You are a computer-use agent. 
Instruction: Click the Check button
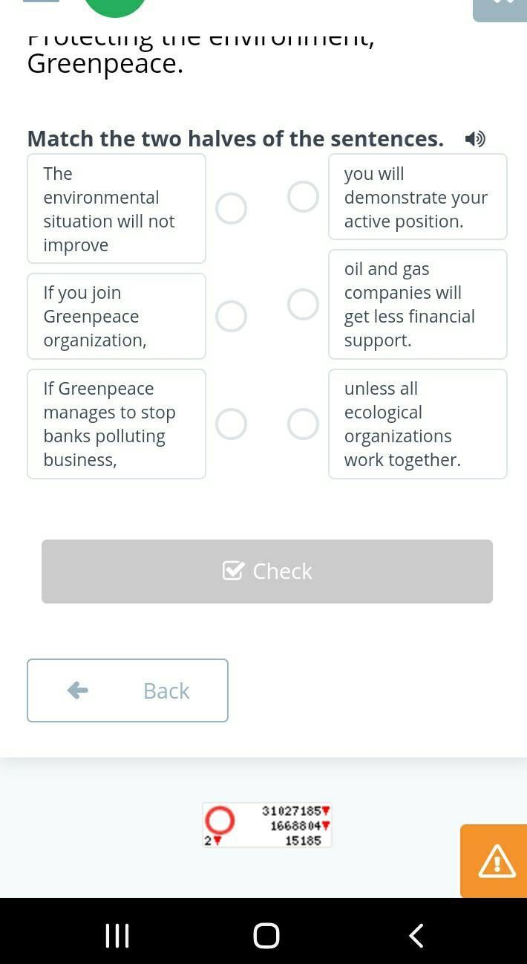(267, 572)
